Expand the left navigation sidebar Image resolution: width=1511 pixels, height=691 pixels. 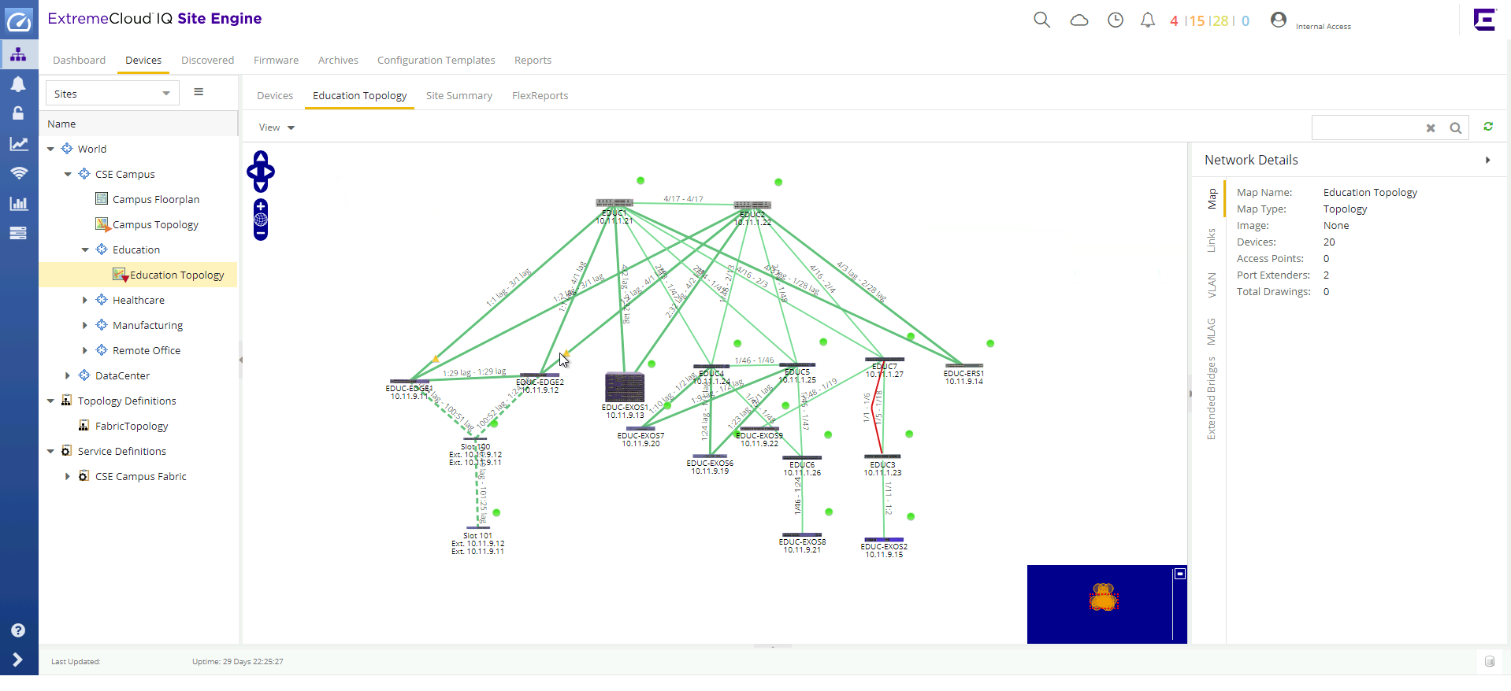pyautogui.click(x=18, y=660)
